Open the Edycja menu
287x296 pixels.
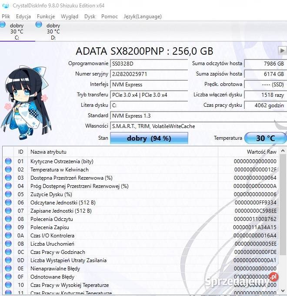pos(23,16)
